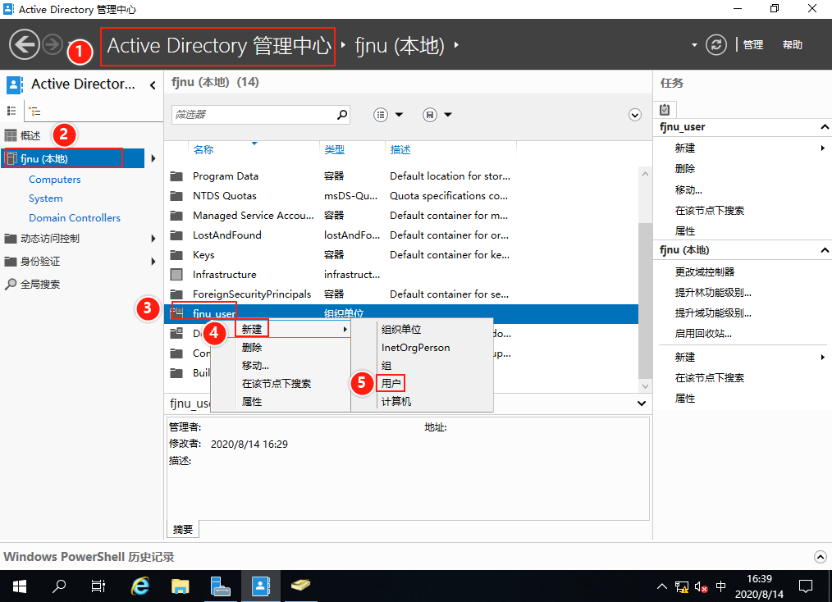Viewport: 832px width, 602px height.
Task: Collapse the fjnu (本地) tasks section
Action: click(x=824, y=250)
